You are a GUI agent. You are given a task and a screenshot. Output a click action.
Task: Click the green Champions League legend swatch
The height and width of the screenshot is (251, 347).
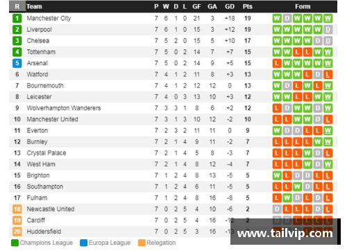pyautogui.click(x=15, y=243)
